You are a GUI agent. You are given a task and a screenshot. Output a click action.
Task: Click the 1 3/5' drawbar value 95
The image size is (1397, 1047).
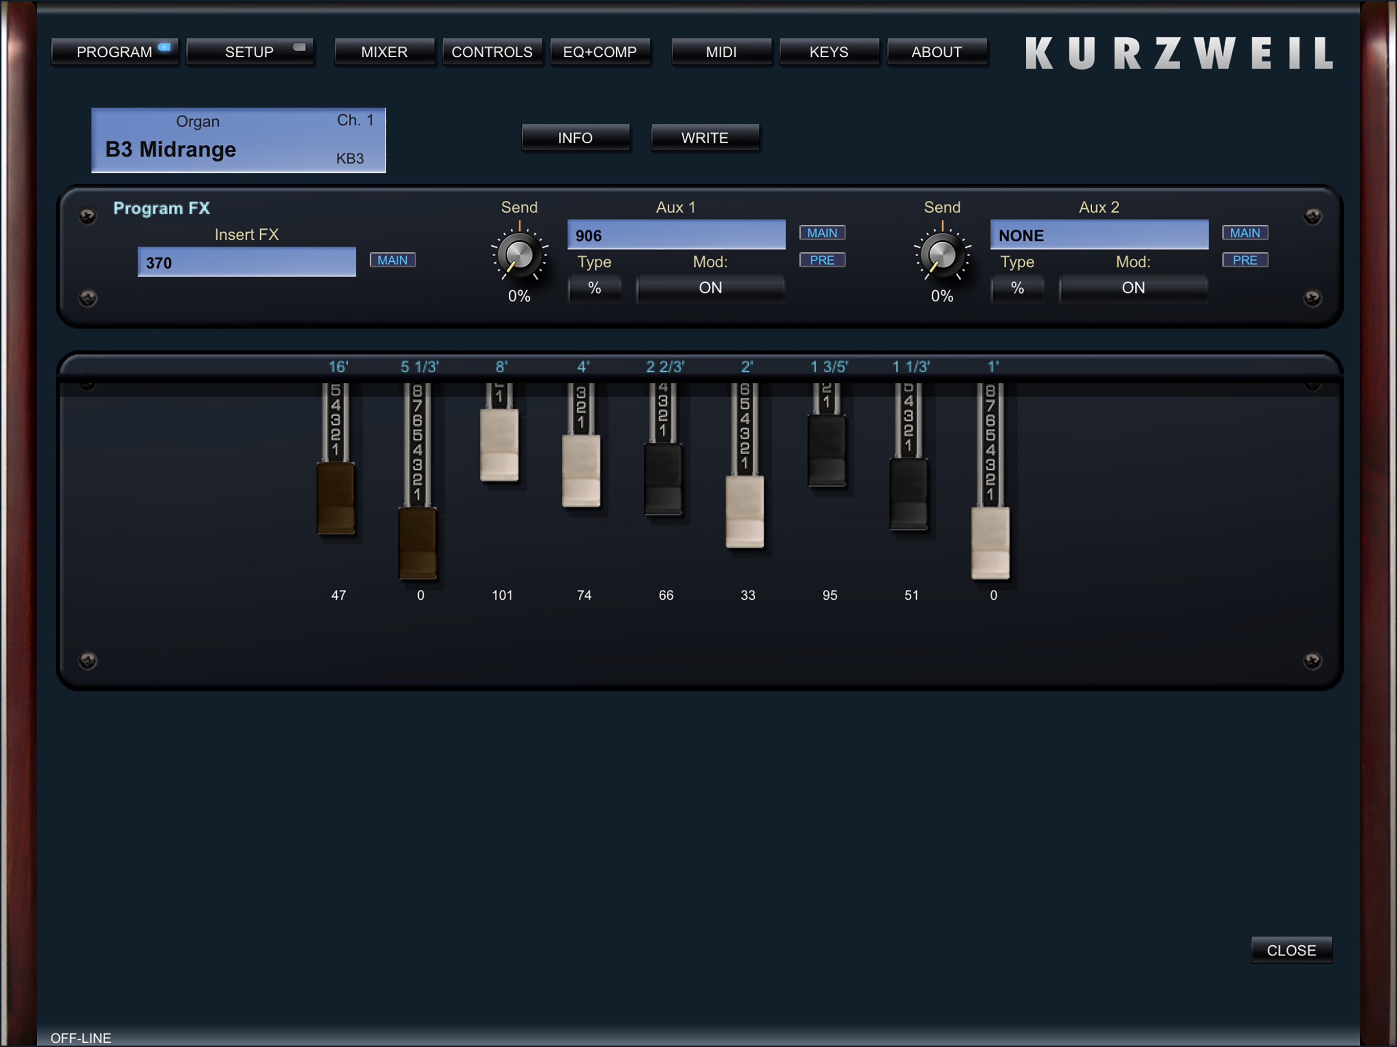830,595
